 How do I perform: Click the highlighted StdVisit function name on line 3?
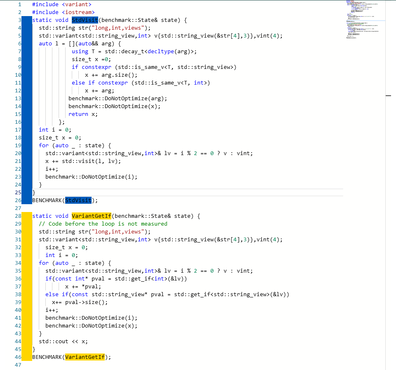[x=85, y=20]
